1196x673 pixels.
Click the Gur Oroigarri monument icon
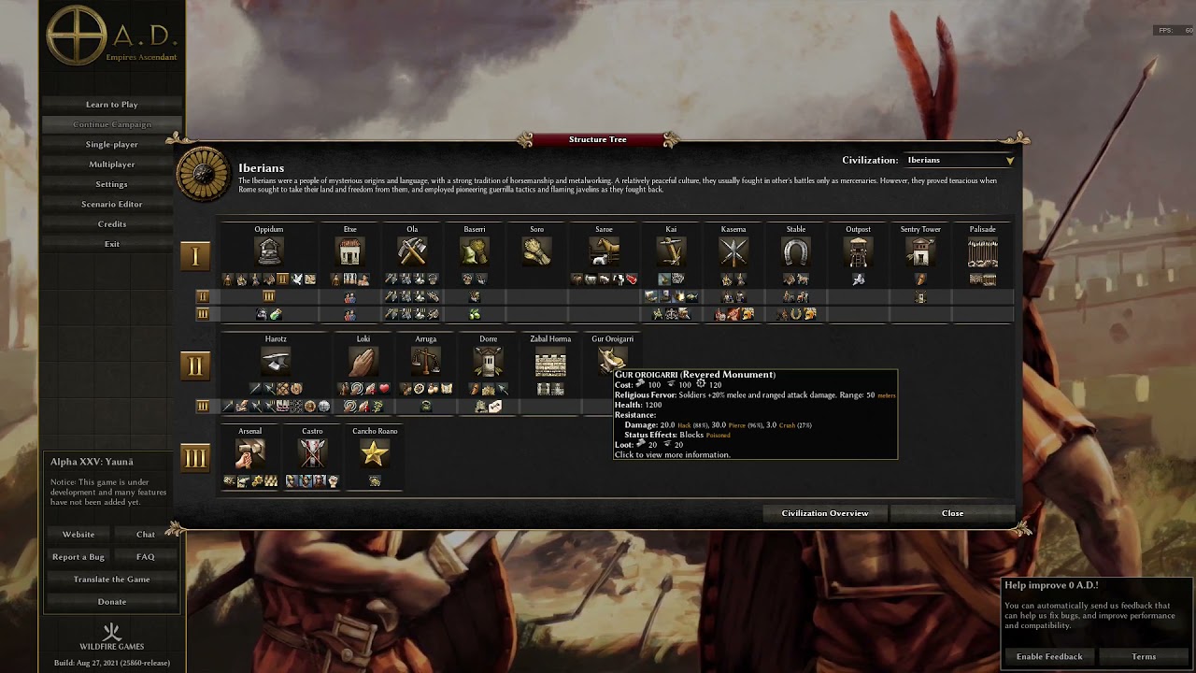[612, 359]
